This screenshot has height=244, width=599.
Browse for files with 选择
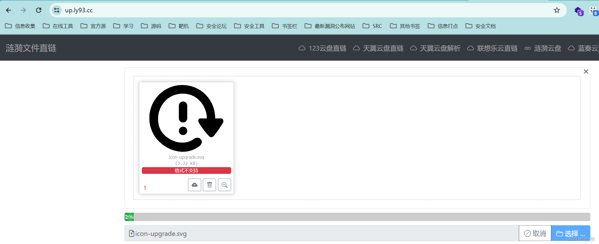[571, 233]
